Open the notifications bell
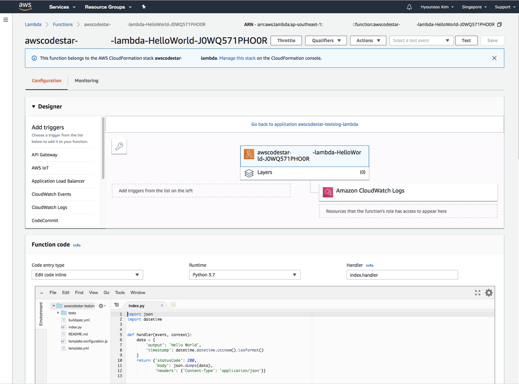 point(409,7)
